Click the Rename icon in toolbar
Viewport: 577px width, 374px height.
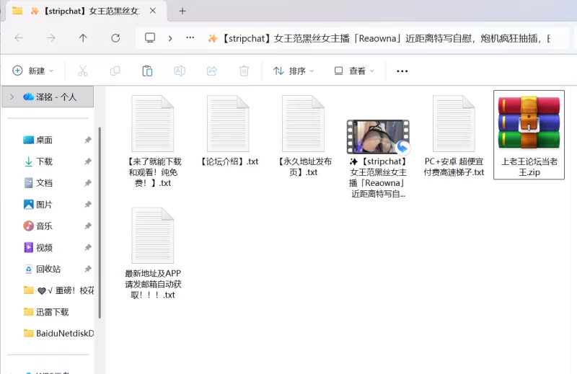click(180, 71)
